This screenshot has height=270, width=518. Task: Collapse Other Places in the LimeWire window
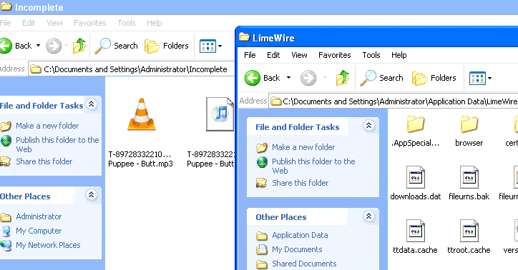point(369,216)
